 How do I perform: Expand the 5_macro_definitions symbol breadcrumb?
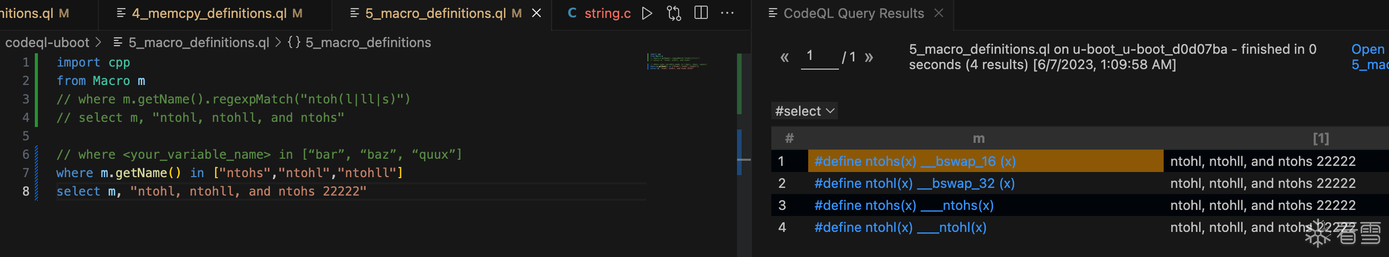click(x=368, y=42)
